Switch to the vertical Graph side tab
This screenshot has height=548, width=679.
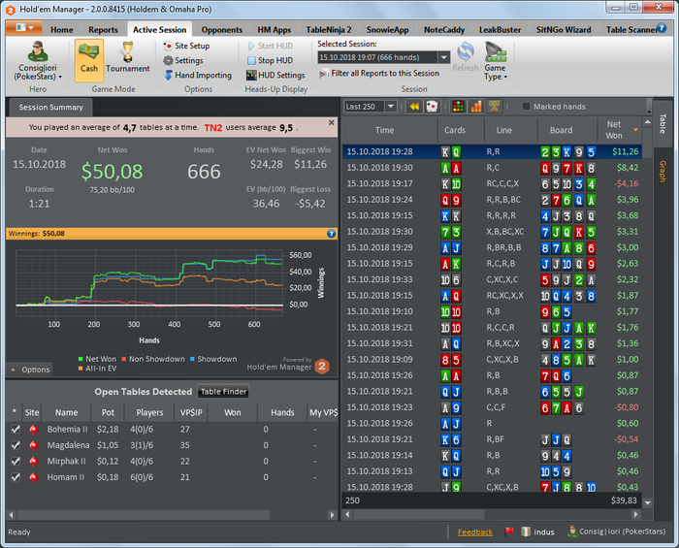tap(663, 171)
